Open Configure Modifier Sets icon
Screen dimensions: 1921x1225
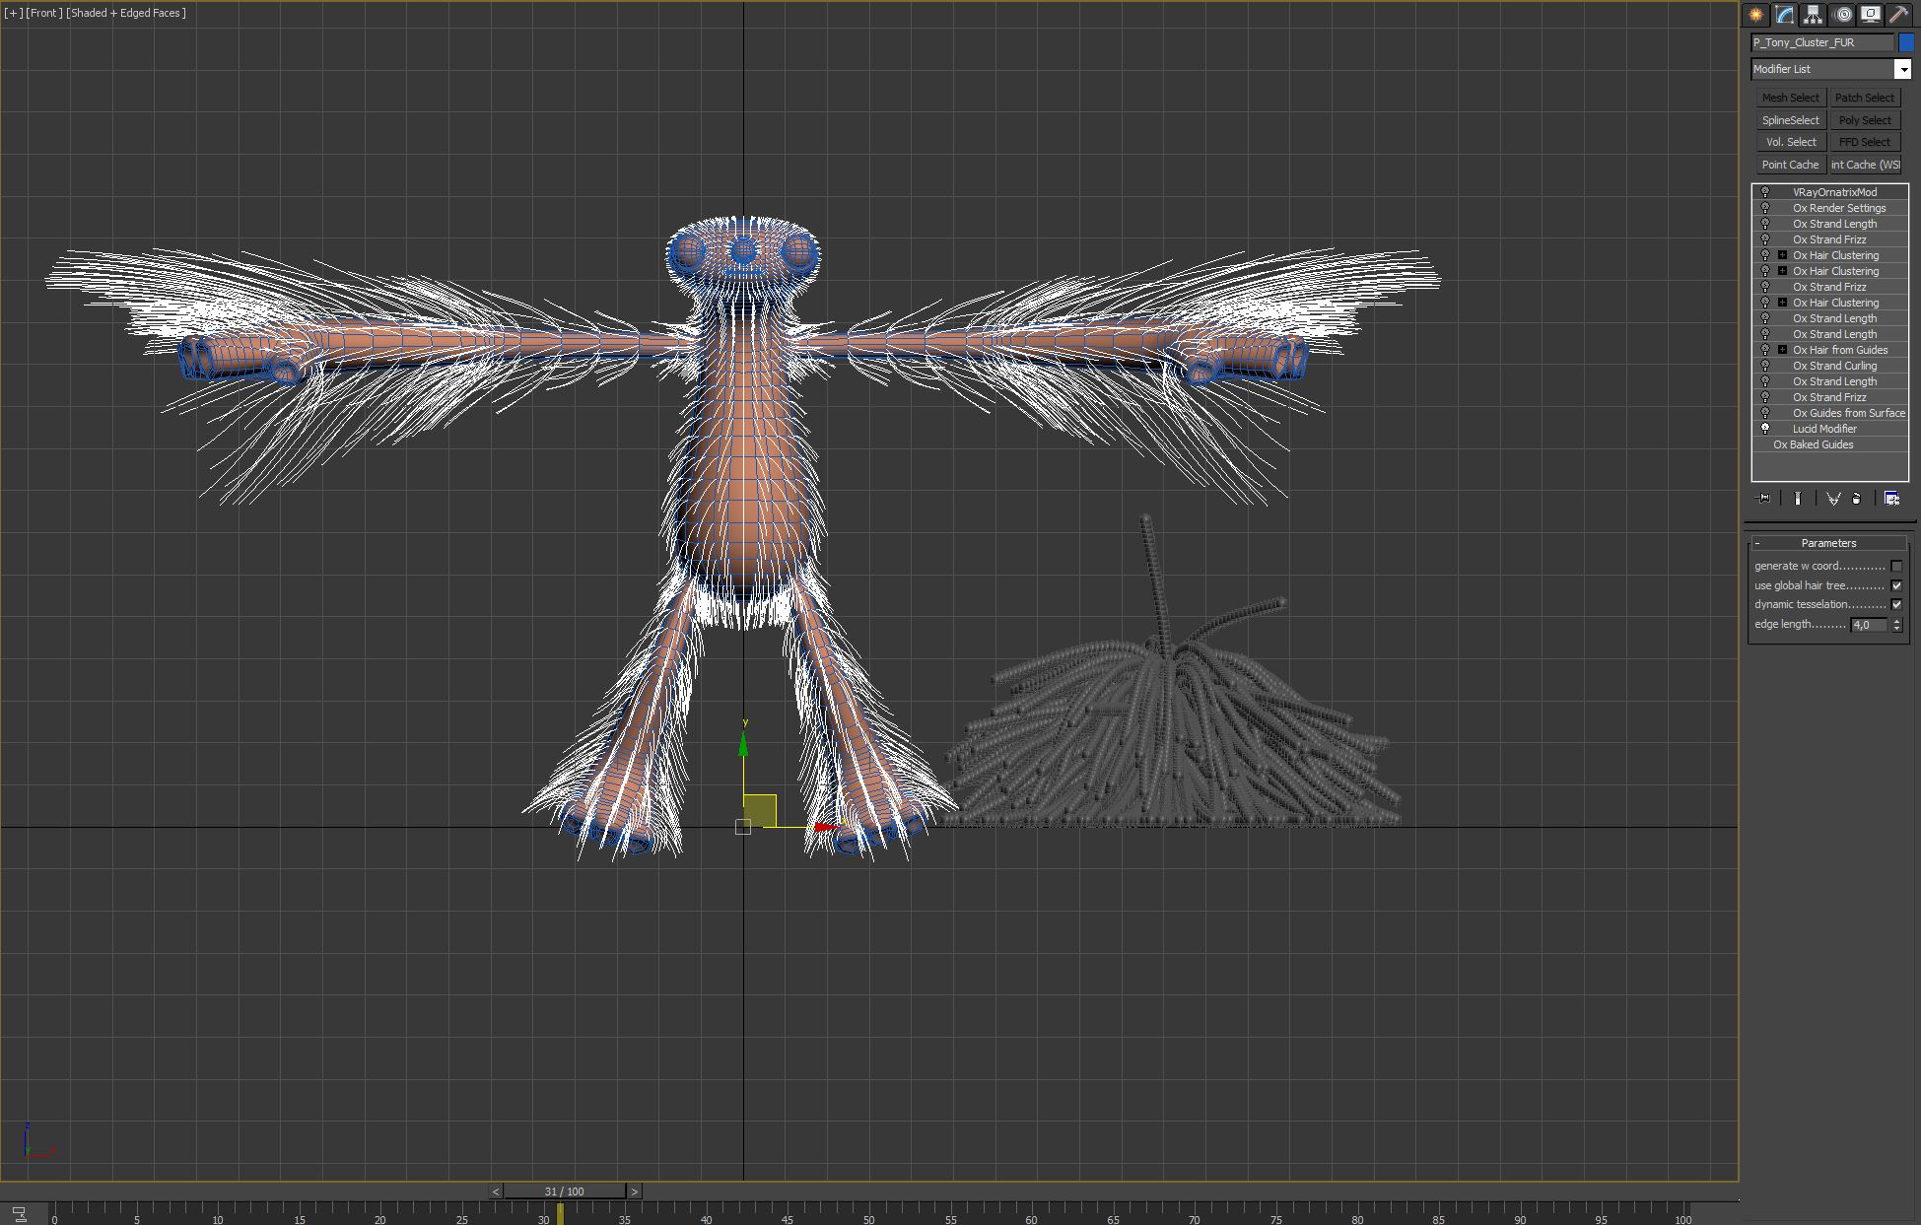[x=1891, y=499]
